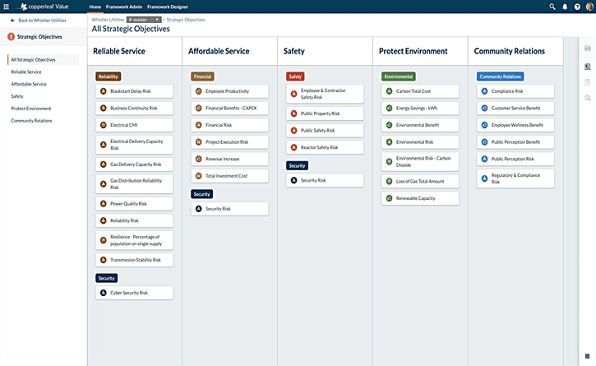The height and width of the screenshot is (366, 596).
Task: Go to Protect Environment in the sidebar
Action: pos(30,109)
